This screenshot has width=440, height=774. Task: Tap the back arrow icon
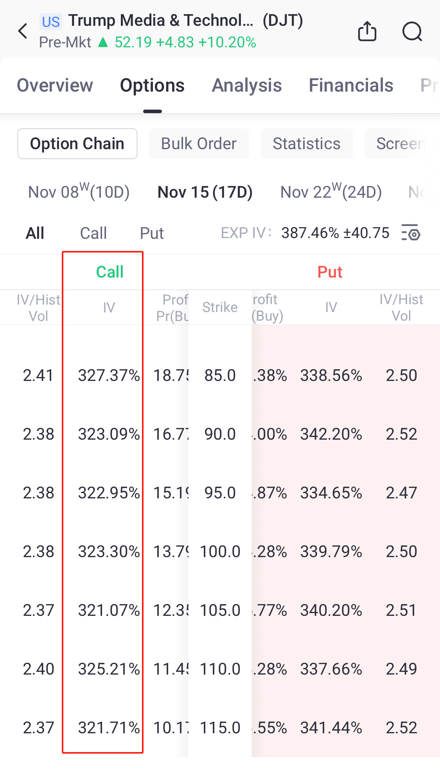23,31
